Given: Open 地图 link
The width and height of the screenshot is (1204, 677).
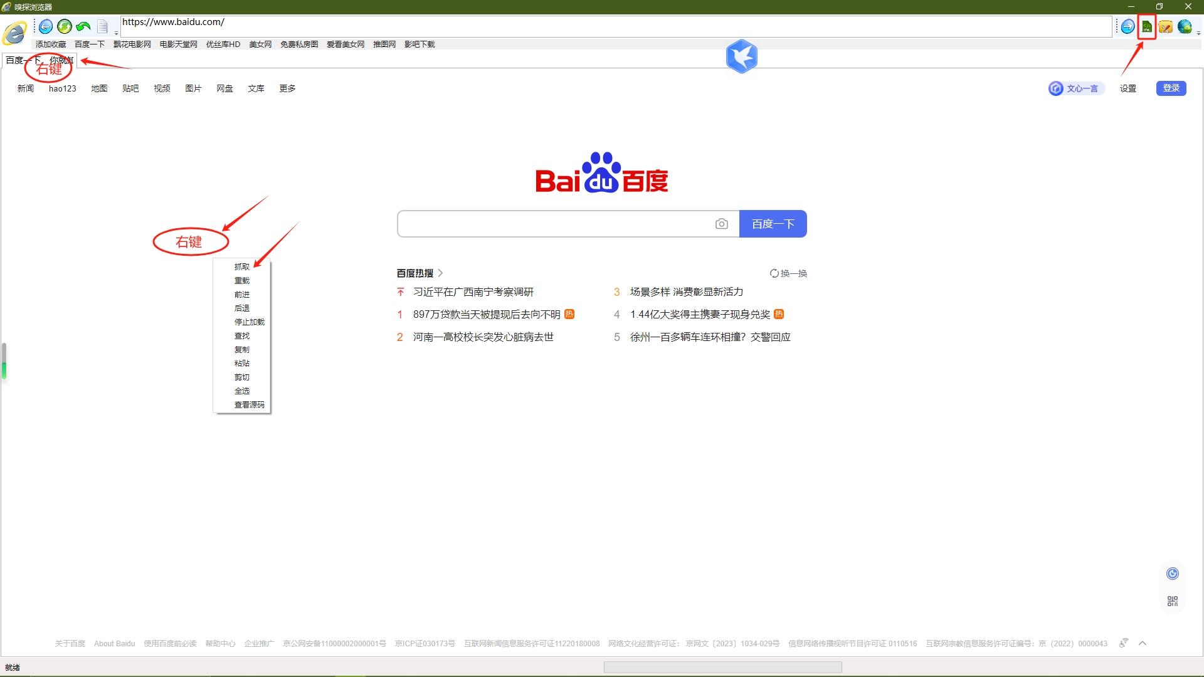Looking at the screenshot, I should pos(99,88).
